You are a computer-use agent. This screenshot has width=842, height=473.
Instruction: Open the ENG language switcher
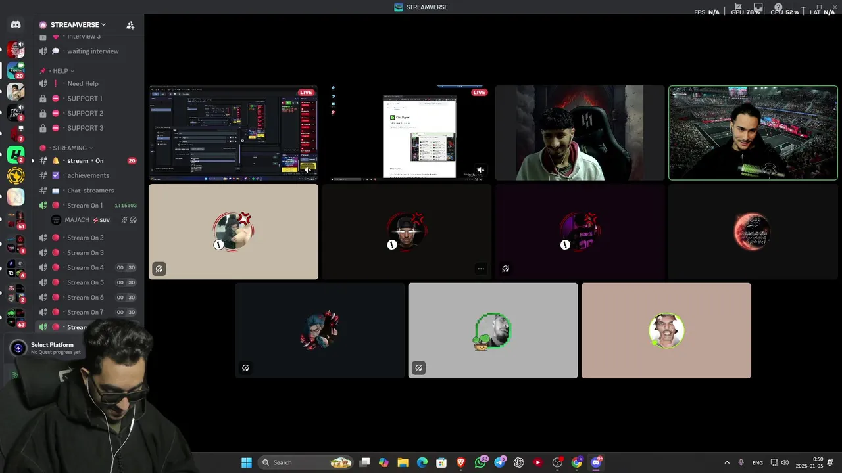point(758,462)
